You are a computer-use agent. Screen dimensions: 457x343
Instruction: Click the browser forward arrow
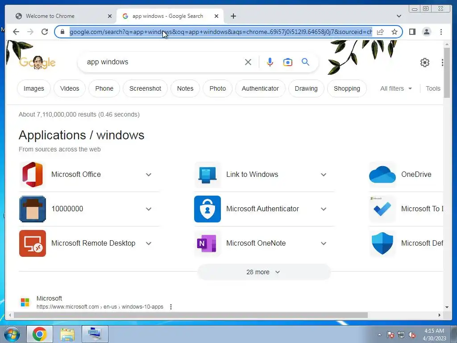pyautogui.click(x=30, y=32)
